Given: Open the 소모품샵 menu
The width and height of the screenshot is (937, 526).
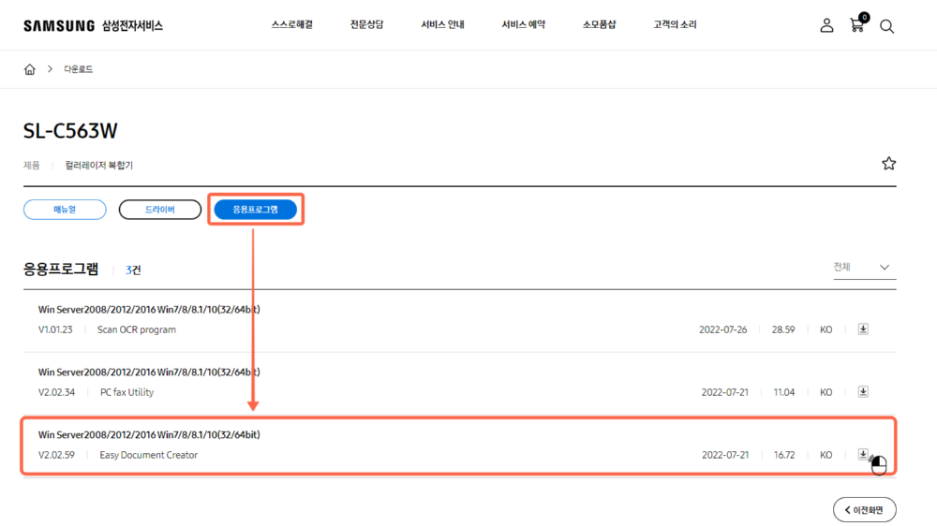Looking at the screenshot, I should [x=600, y=24].
